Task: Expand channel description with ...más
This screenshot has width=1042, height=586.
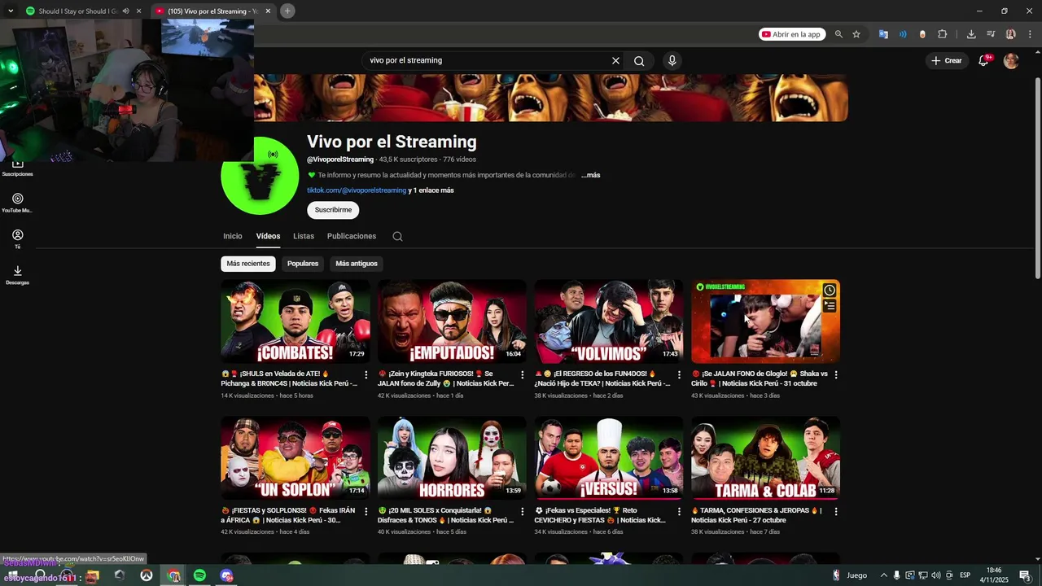Action: tap(591, 175)
